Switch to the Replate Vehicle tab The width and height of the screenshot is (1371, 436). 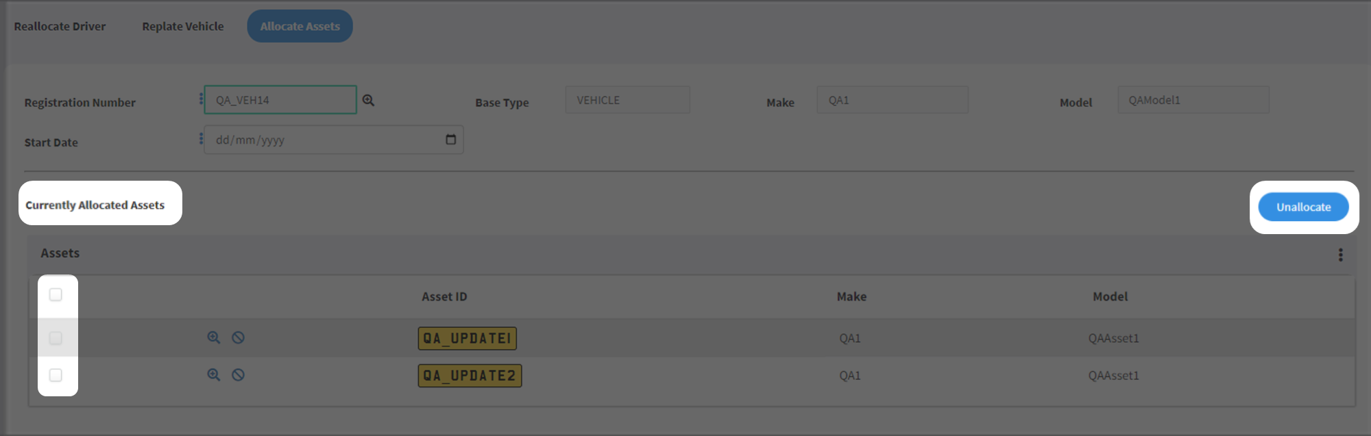(183, 26)
